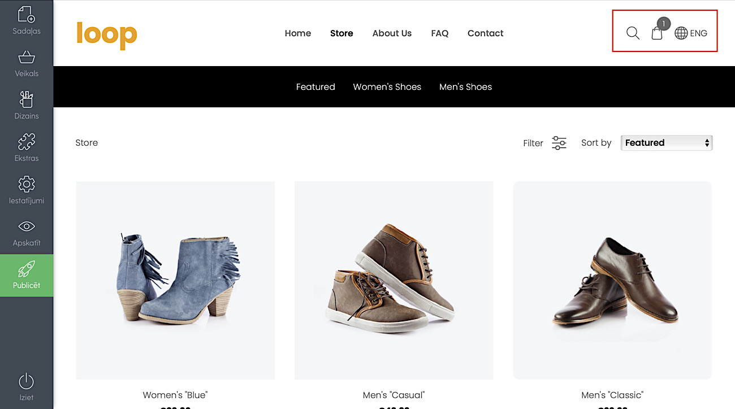Open the shopping bag cart

657,33
